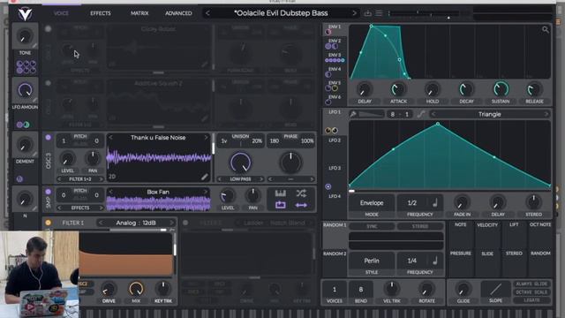Toggle the sample bounce arrows icon
Image resolution: width=565 pixels, height=318 pixels.
pyautogui.click(x=301, y=205)
